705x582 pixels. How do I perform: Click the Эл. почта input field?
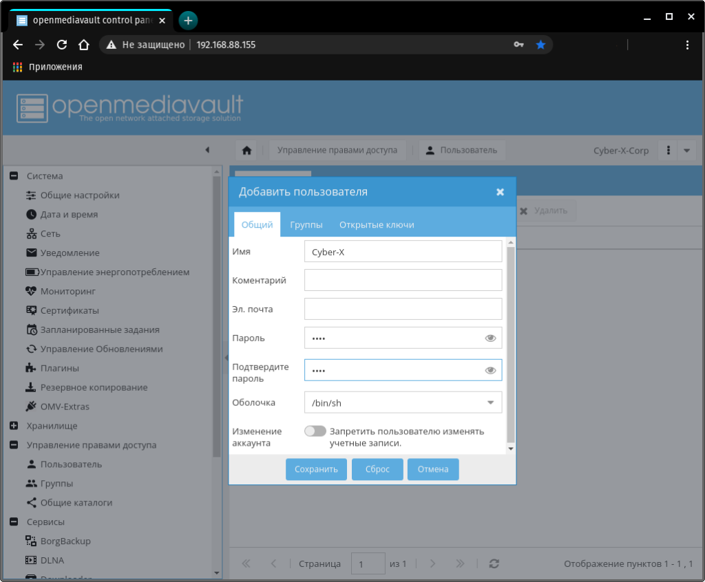pyautogui.click(x=403, y=309)
